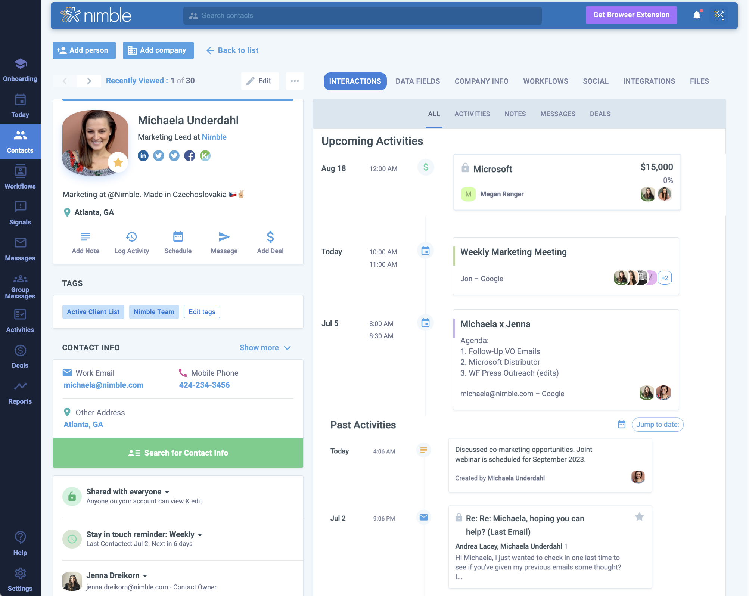Screen dimensions: 749x596
Task: Select the NOTES interactions sub-tab
Action: (515, 114)
